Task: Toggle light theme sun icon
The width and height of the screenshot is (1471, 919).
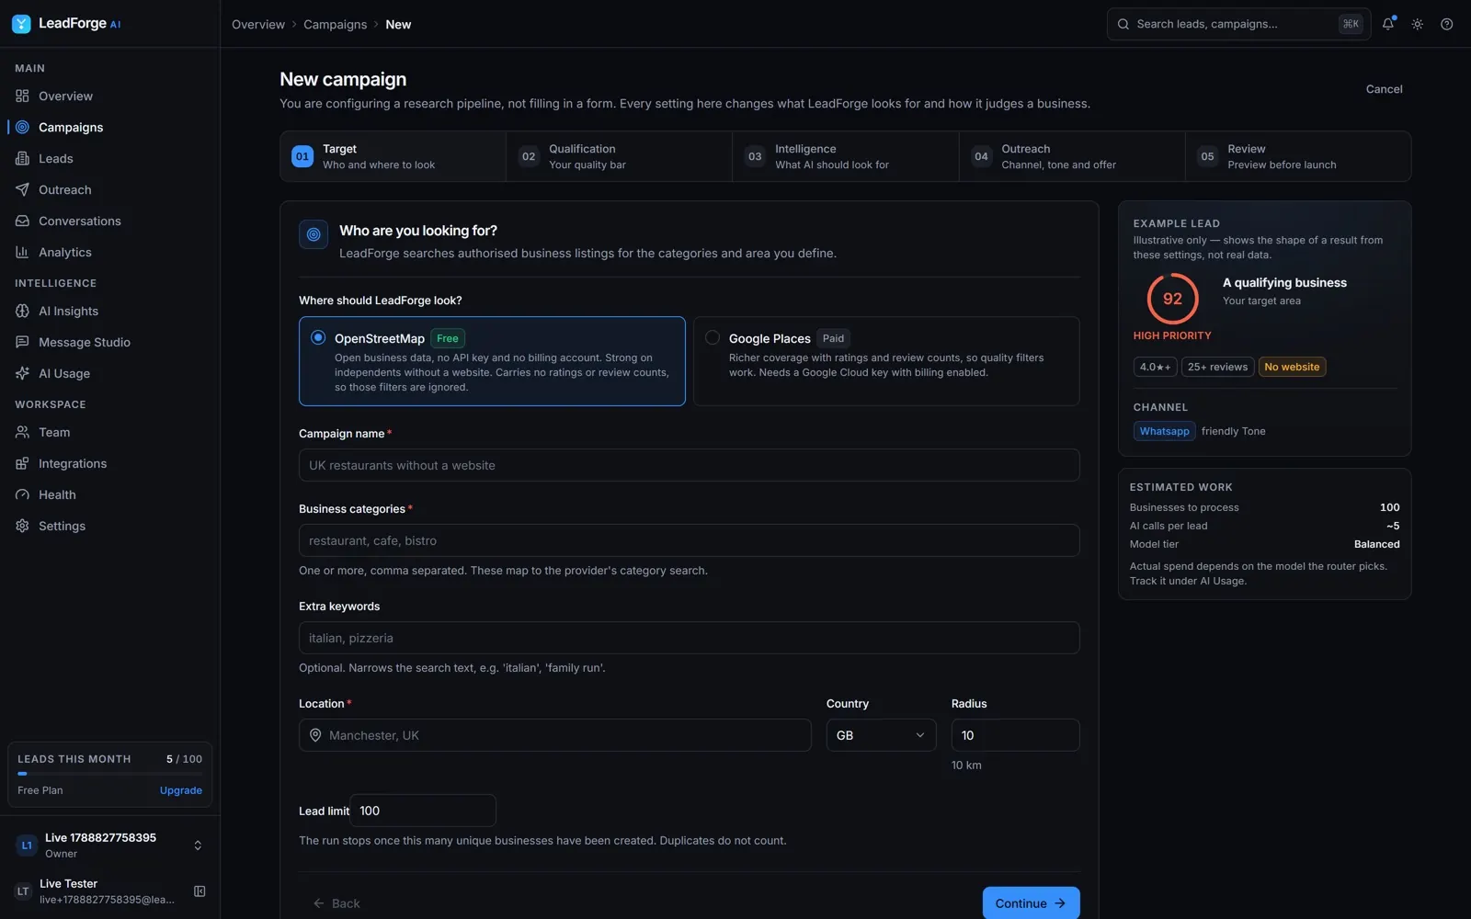Action: [1418, 24]
